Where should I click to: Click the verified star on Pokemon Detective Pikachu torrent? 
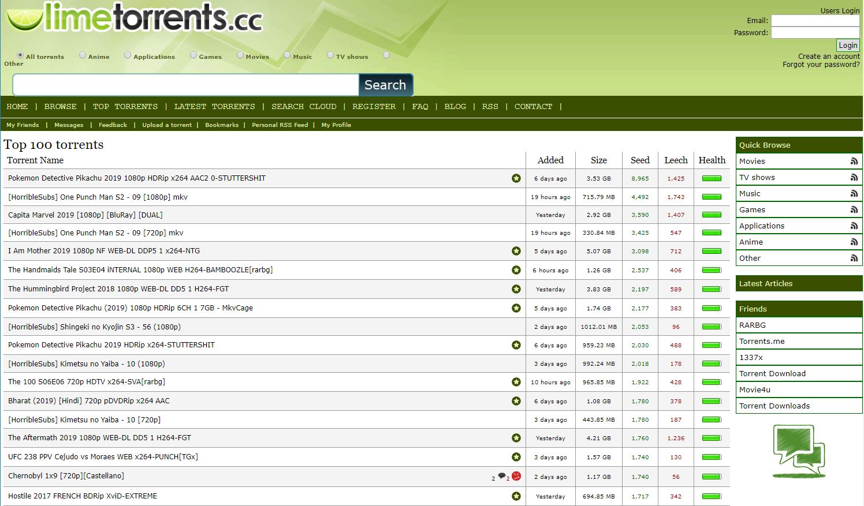coord(516,178)
